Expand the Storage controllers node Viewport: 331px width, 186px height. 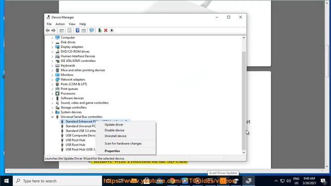click(x=52, y=107)
